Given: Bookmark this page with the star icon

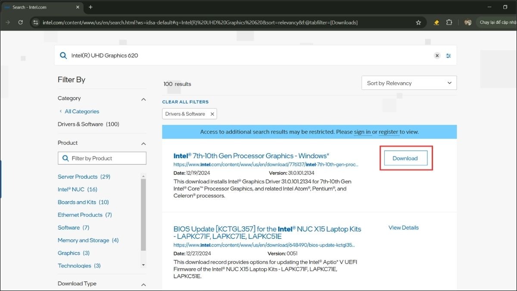Looking at the screenshot, I should click(418, 22).
